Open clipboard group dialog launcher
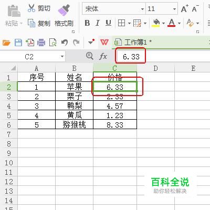210x210 pixels. 73,32
